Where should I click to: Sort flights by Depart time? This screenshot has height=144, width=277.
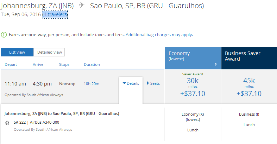(11, 64)
